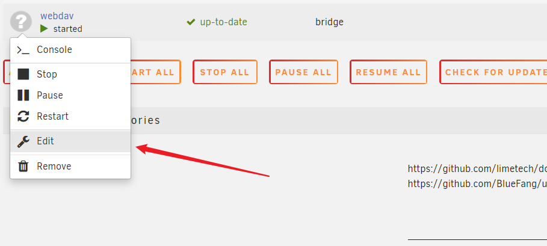Click the green up-to-date checkmark icon
The width and height of the screenshot is (547, 246).
pos(191,22)
